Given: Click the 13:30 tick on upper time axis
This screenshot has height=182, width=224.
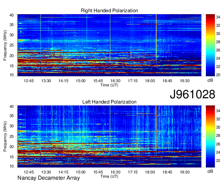Looking at the screenshot, I should (x=46, y=81).
